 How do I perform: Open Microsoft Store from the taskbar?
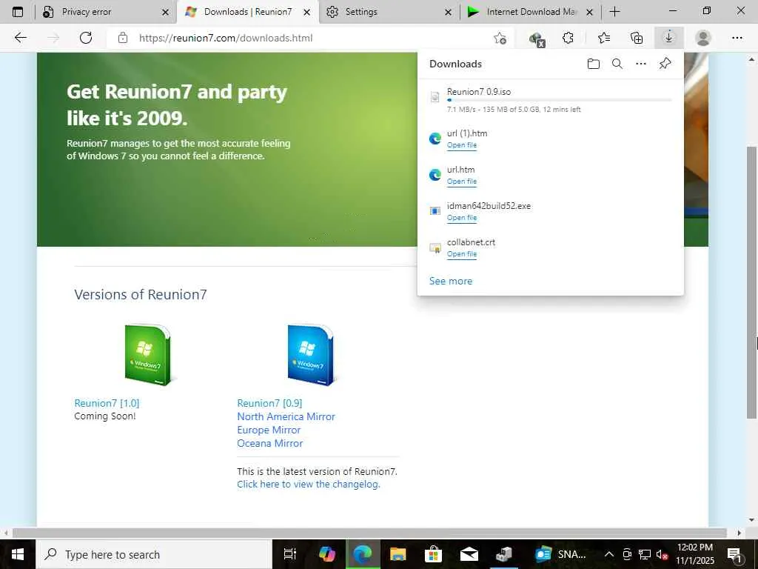tap(433, 554)
